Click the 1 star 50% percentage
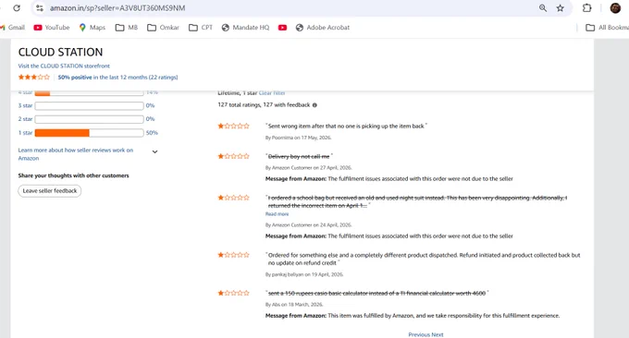This screenshot has height=338, width=629. (152, 133)
